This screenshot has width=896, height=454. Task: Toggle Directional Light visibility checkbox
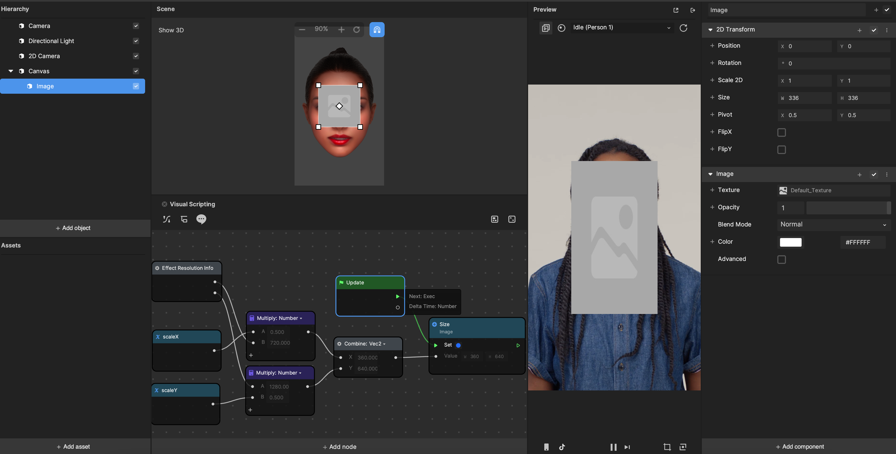point(136,41)
